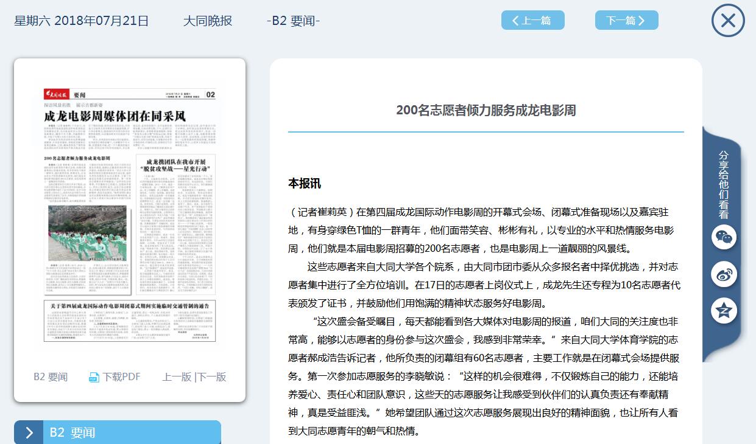
Task: Close the article viewer with the X
Action: click(728, 21)
